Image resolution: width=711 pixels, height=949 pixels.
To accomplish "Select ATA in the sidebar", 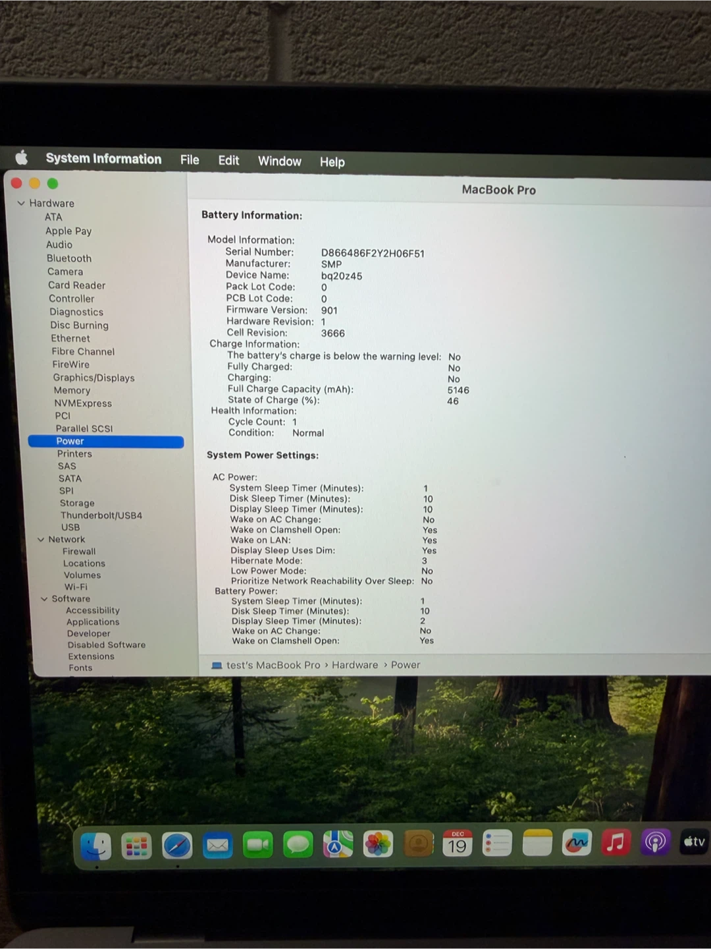I will (53, 217).
